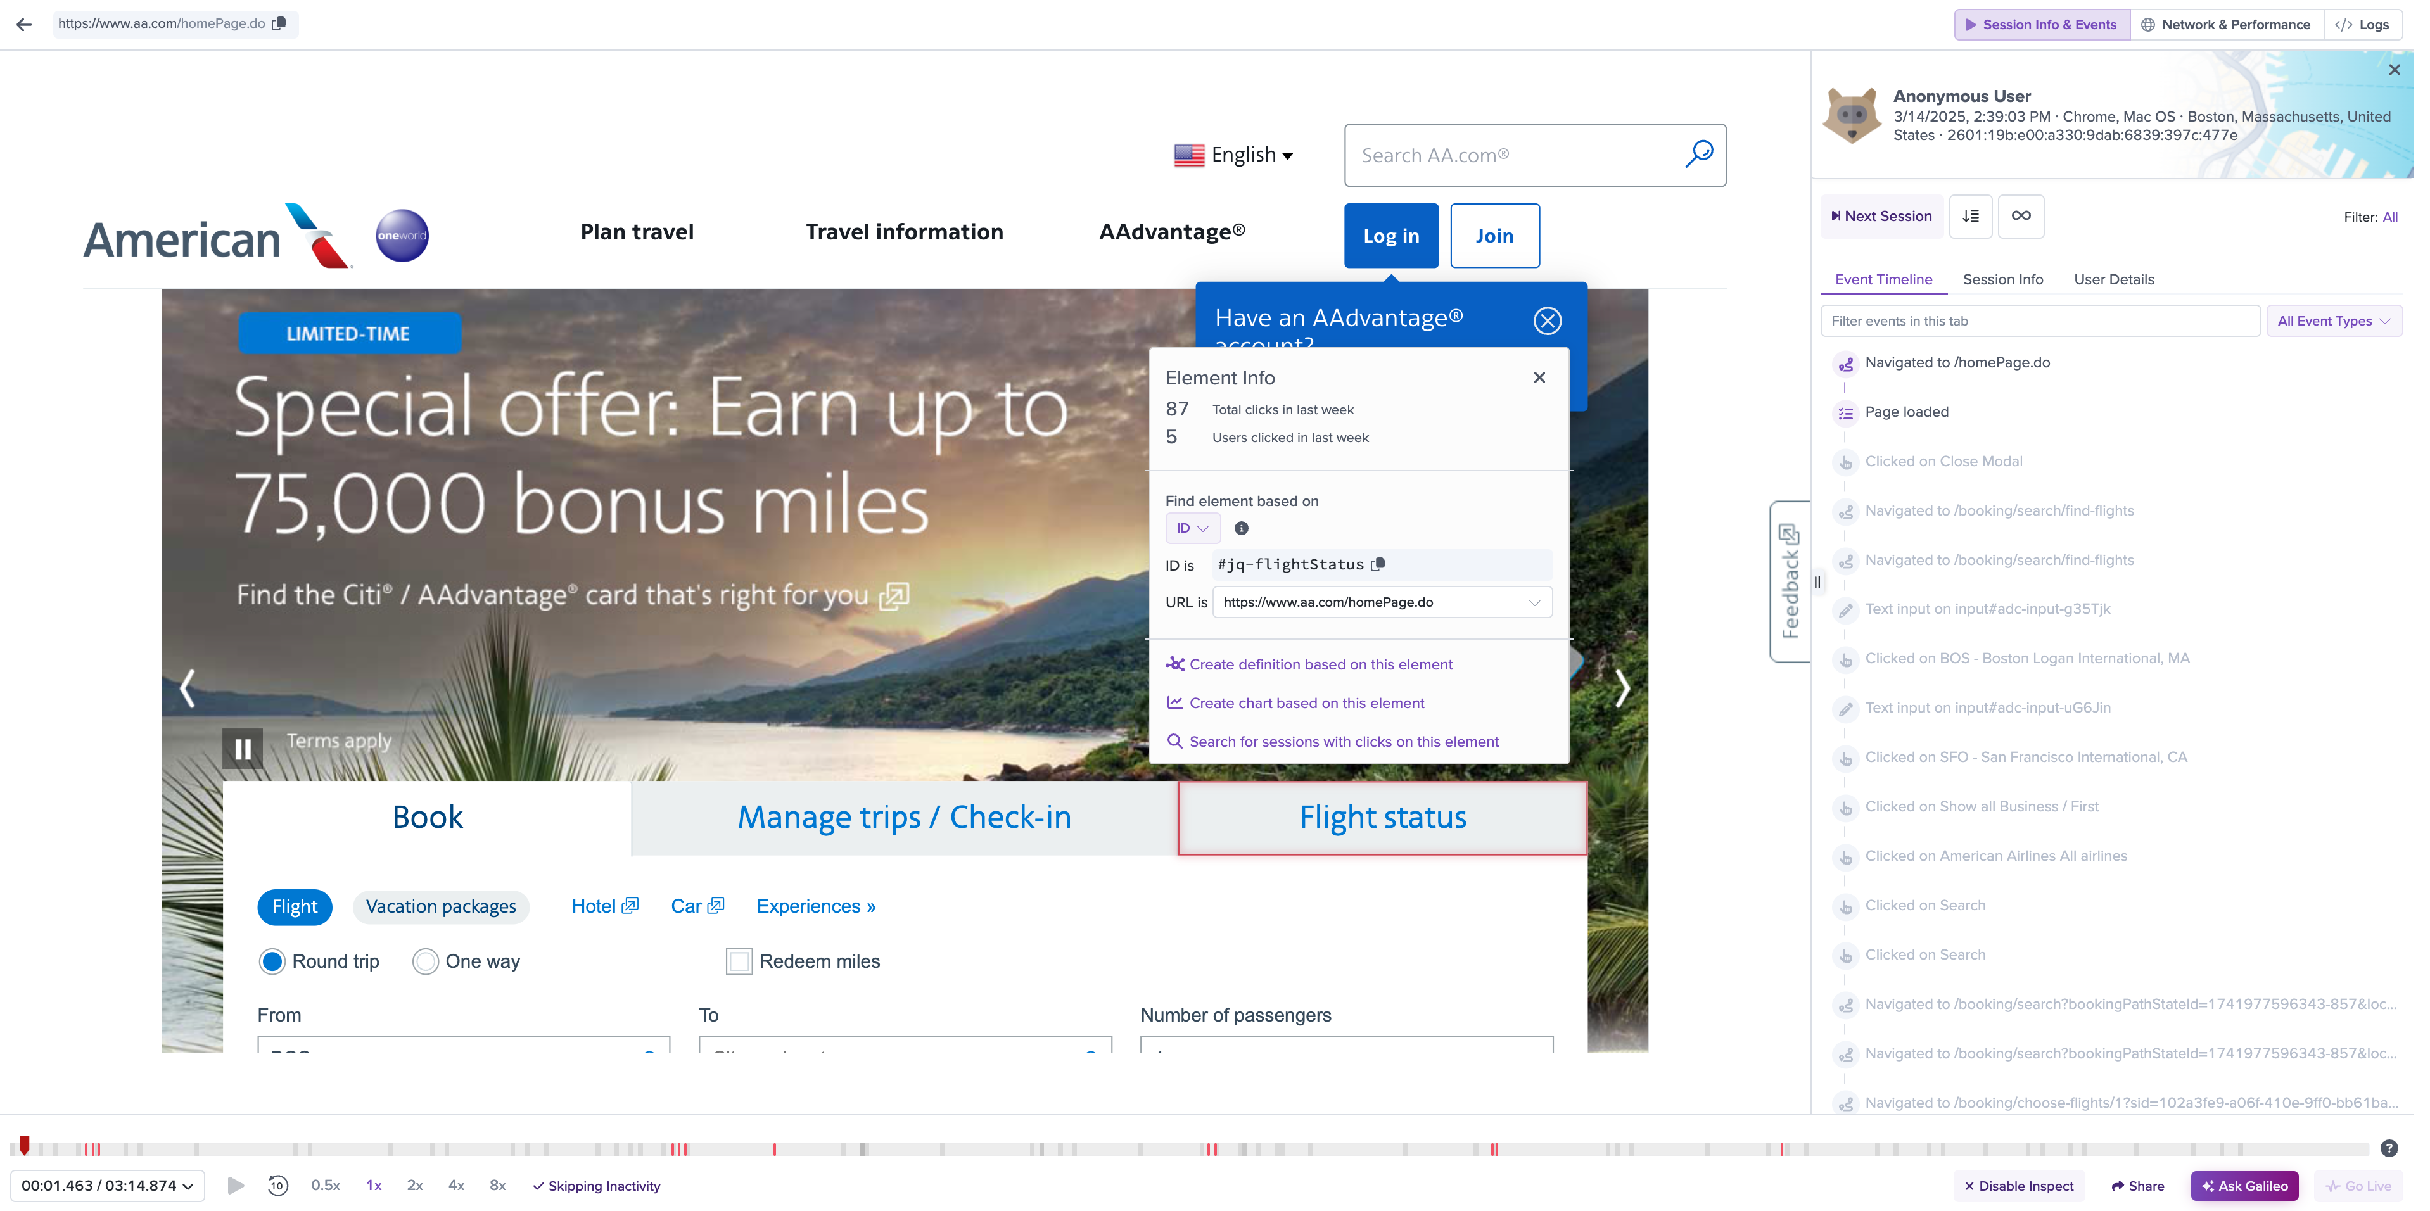Open the Network & Performance tab
The width and height of the screenshot is (2430, 1211).
click(x=2226, y=25)
